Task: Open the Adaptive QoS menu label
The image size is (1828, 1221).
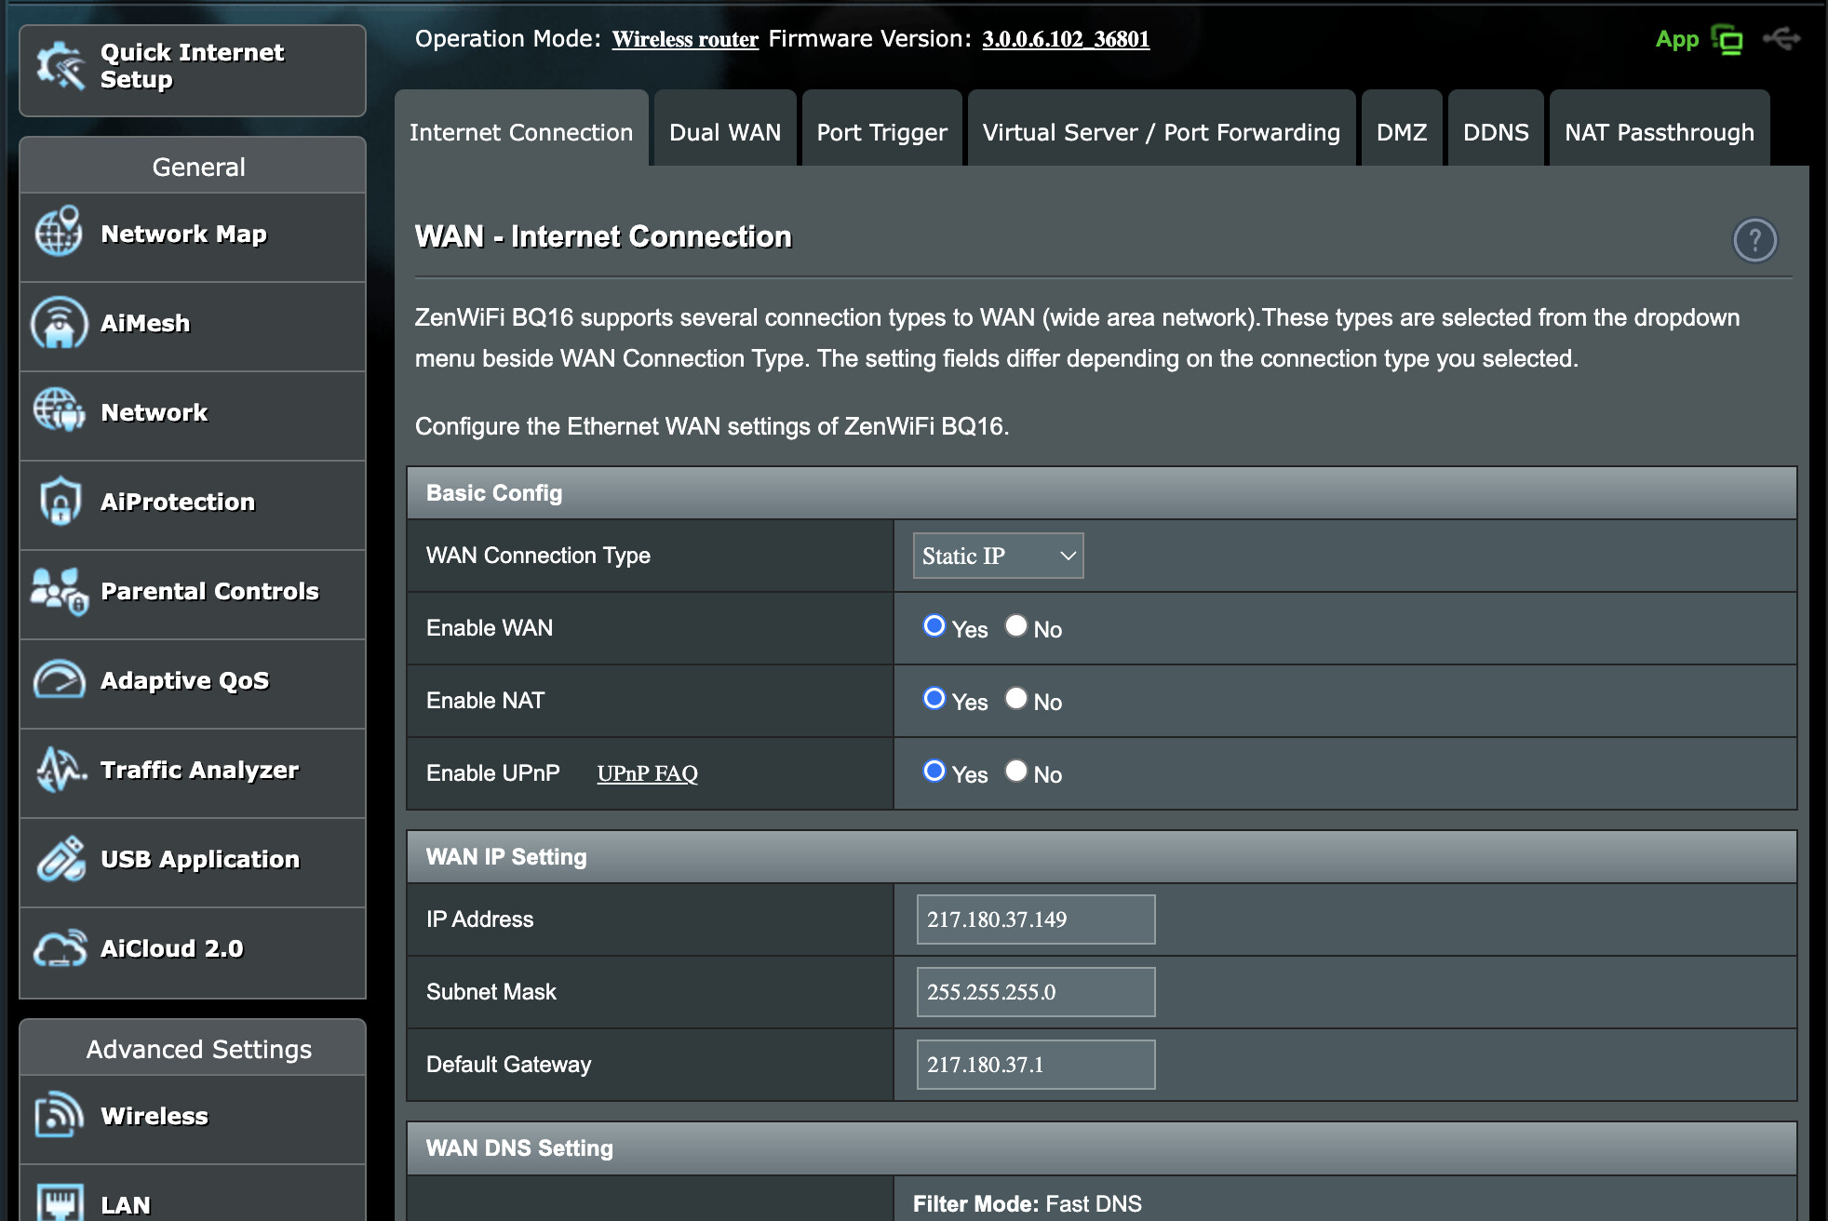Action: click(x=184, y=680)
